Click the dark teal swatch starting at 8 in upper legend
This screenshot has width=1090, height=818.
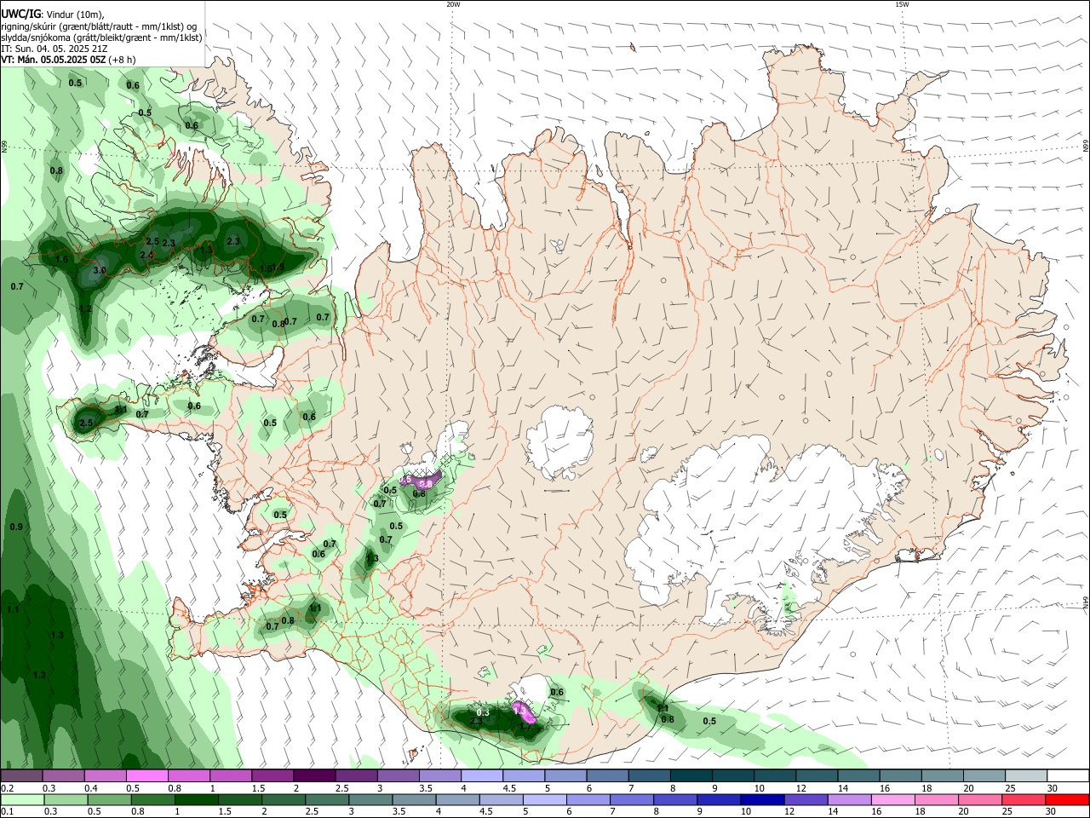coord(691,775)
